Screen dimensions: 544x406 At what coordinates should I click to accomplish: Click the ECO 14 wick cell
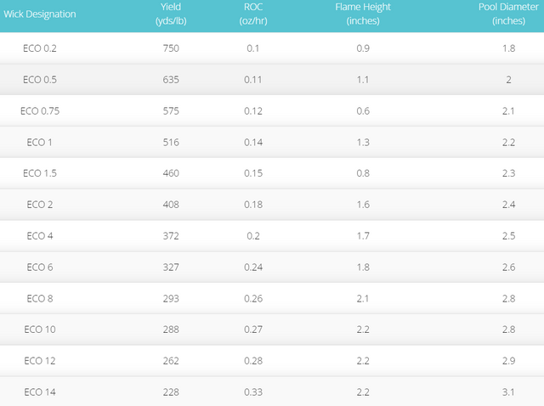pos(40,392)
